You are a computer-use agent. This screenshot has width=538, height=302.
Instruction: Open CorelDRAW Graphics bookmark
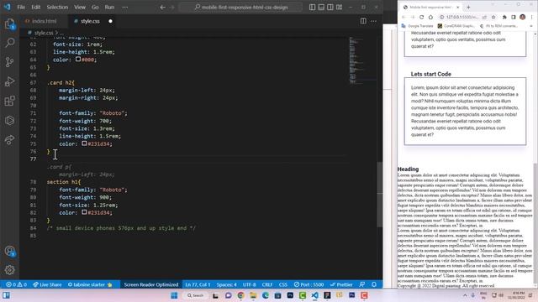(456, 26)
